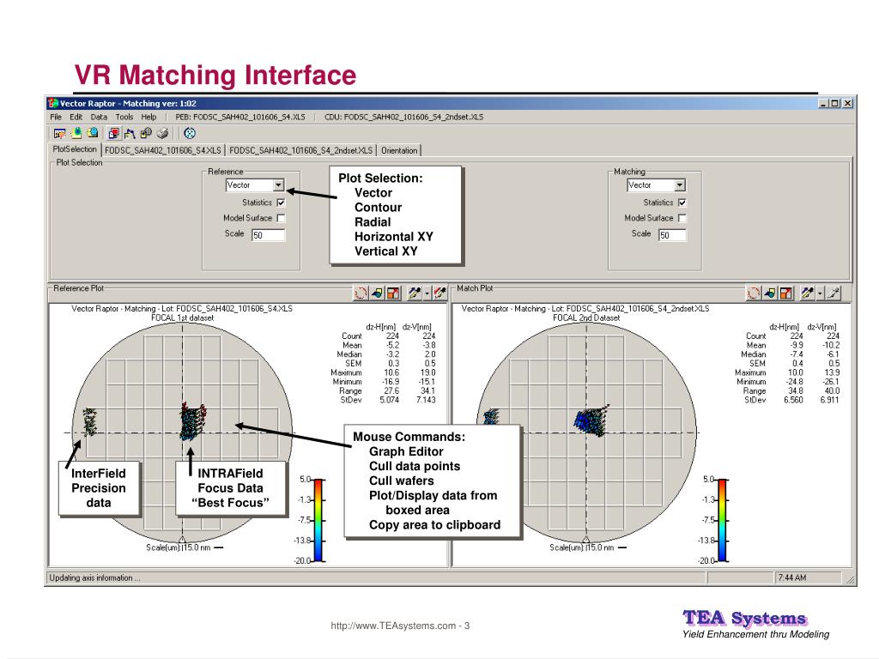Click the last pen icon in Match Plot toolbar

pos(834,293)
